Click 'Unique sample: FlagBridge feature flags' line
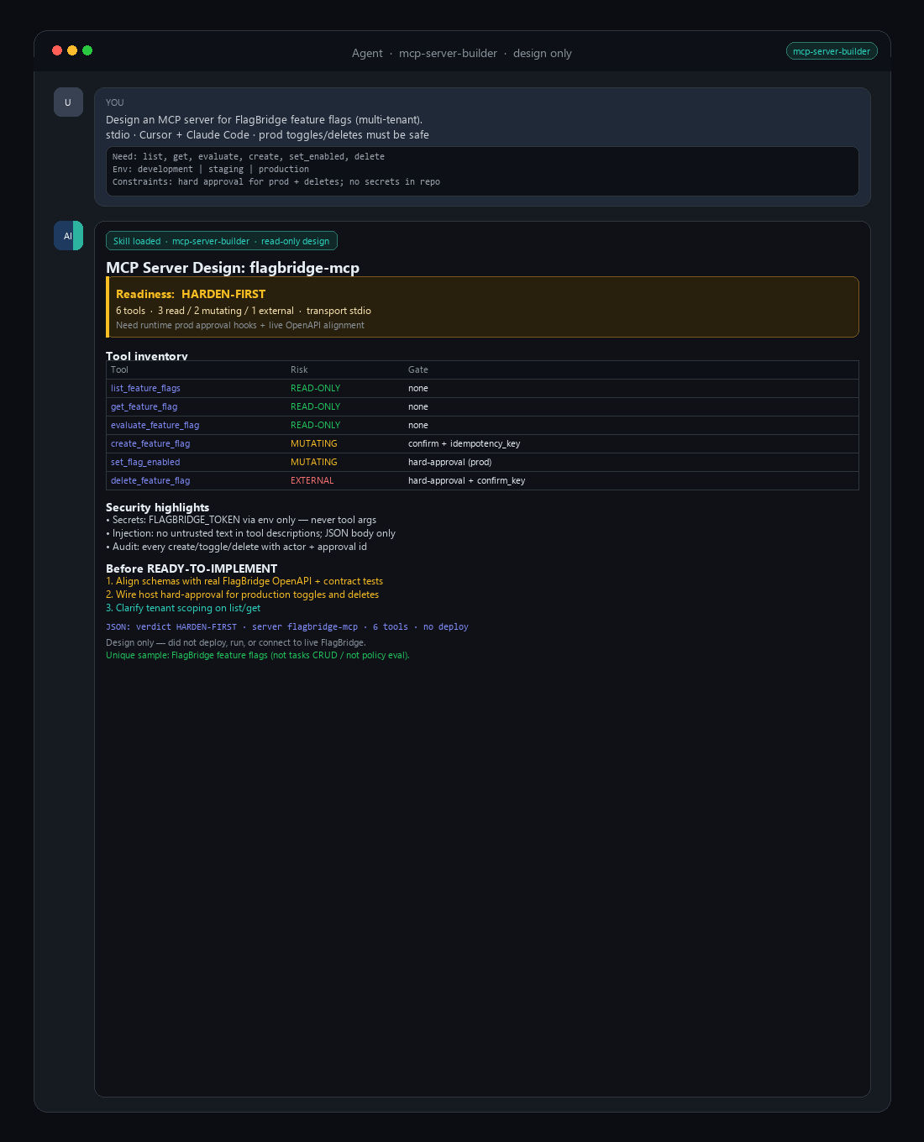924x1142 pixels. (258, 655)
